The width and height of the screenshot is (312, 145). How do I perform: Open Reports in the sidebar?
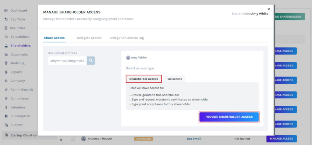coord(16,72)
